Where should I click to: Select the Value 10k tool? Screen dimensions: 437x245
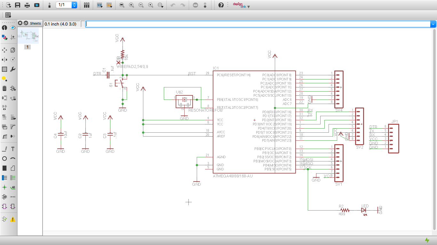click(13, 117)
